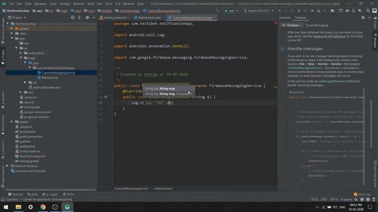This screenshot has width=378, height=212.
Task: Click the Firebase back arrow
Action: 284,25
